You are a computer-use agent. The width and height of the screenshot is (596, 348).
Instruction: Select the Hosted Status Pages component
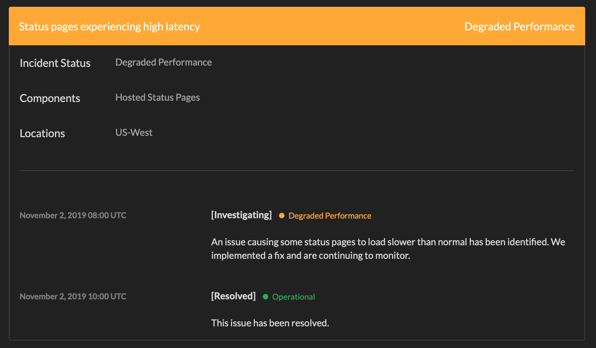tap(157, 98)
